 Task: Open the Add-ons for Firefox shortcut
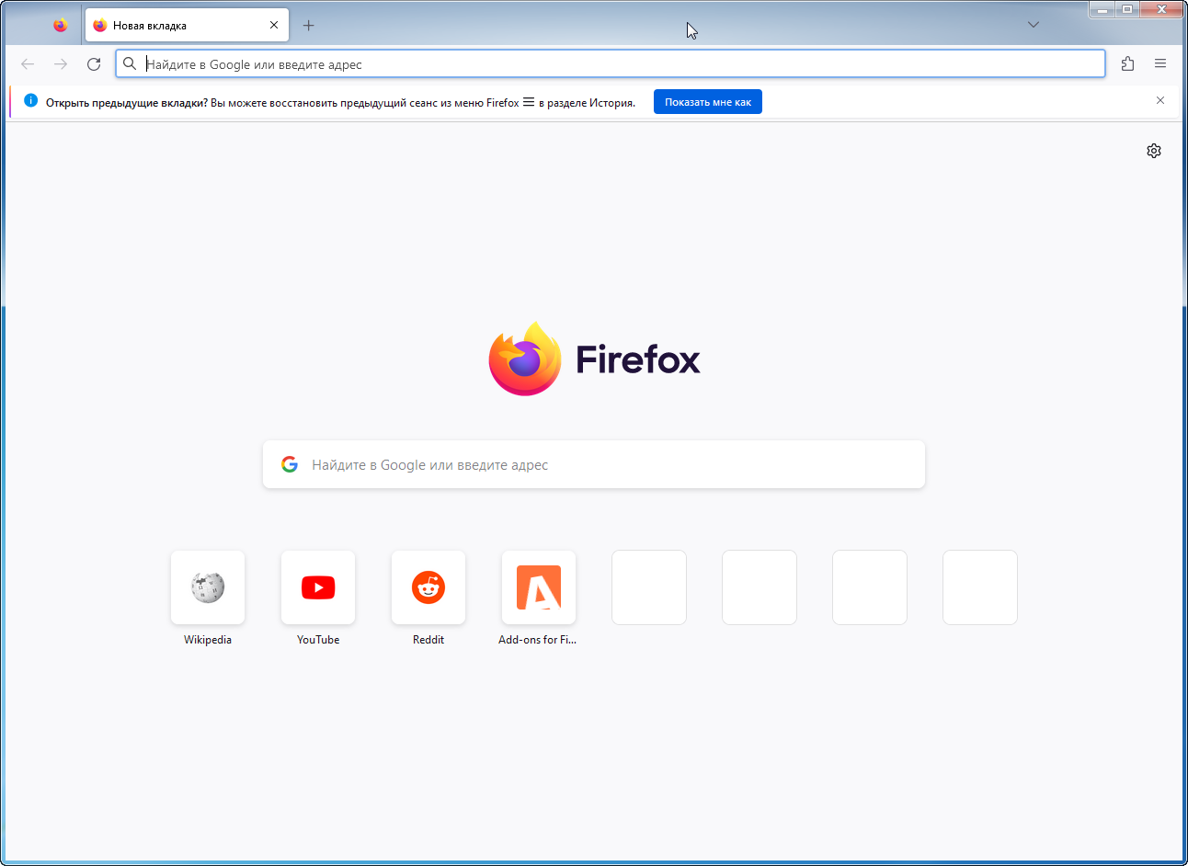[x=539, y=587]
